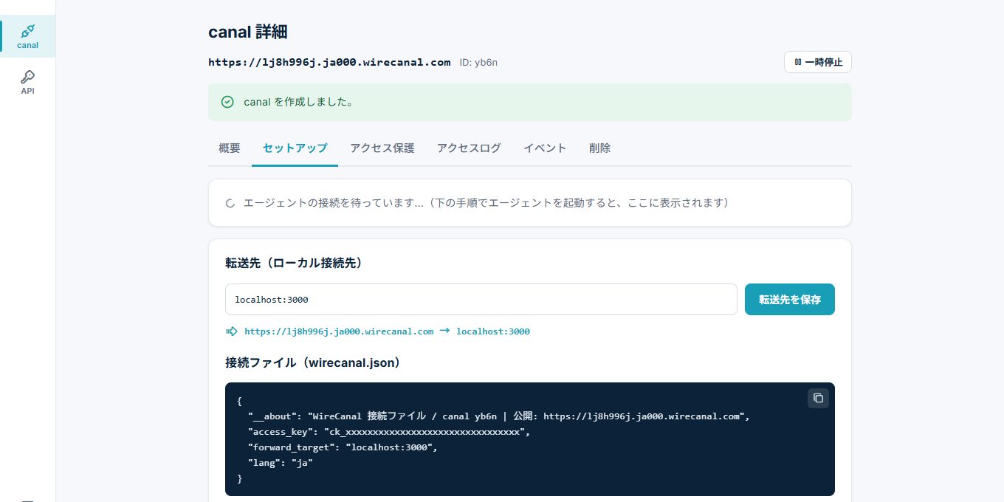Open the API key section in sidebar
Screen dimensions: 1004x502
(x=27, y=82)
